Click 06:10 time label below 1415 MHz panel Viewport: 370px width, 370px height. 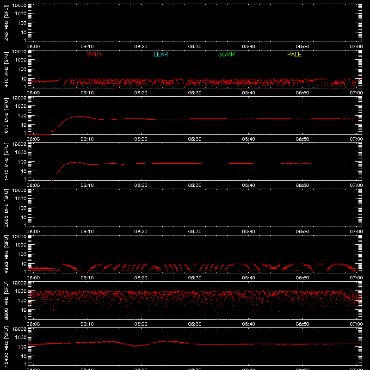pos(87,185)
